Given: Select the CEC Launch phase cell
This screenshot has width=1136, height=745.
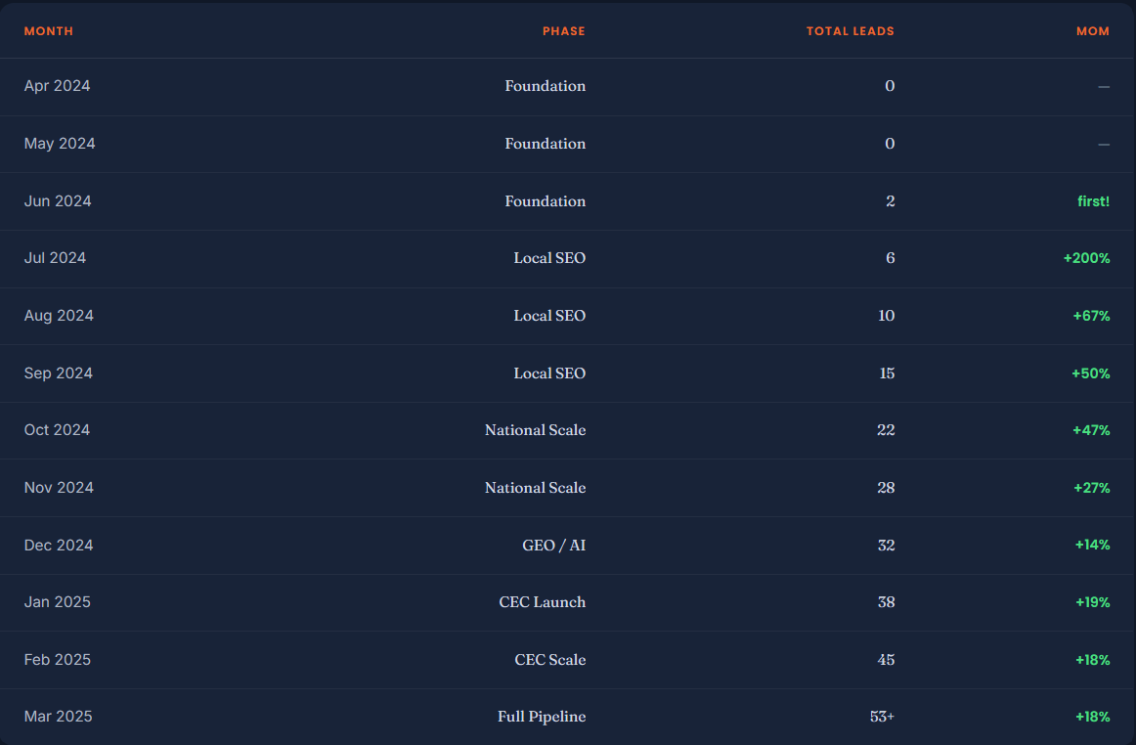Looking at the screenshot, I should 542,602.
